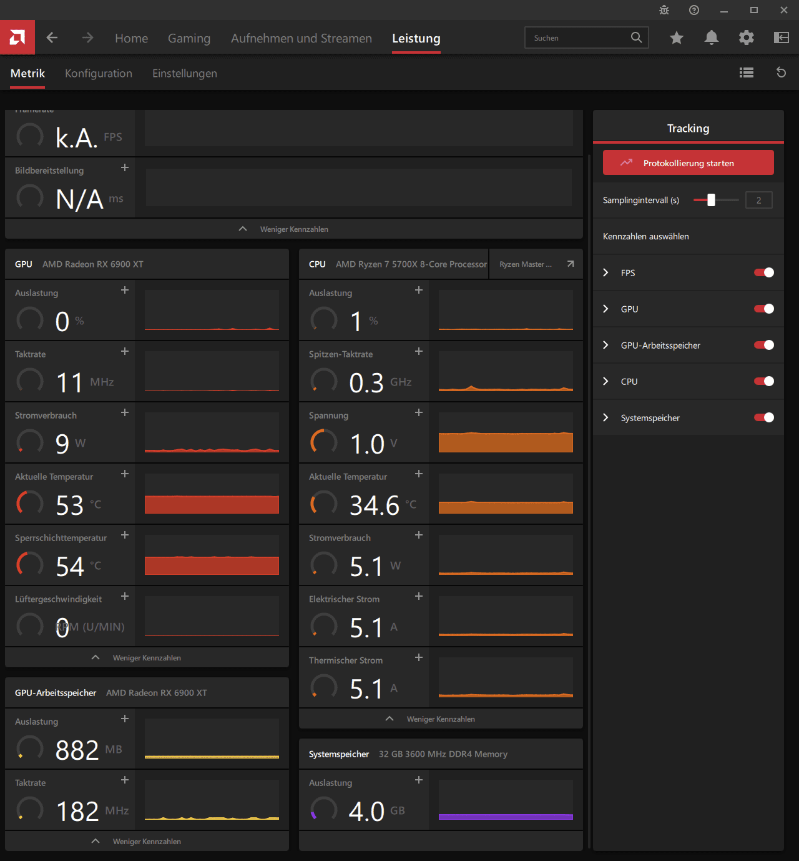
Task: Click the CPU Spannung graph
Action: pos(506,432)
